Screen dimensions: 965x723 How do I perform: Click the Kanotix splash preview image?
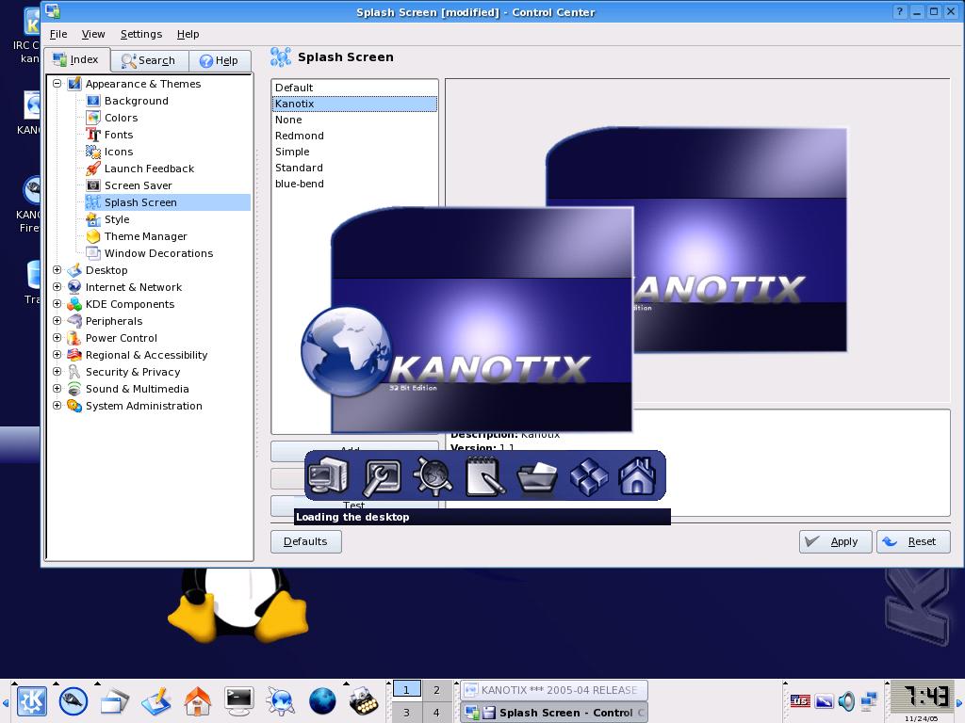pyautogui.click(x=696, y=240)
